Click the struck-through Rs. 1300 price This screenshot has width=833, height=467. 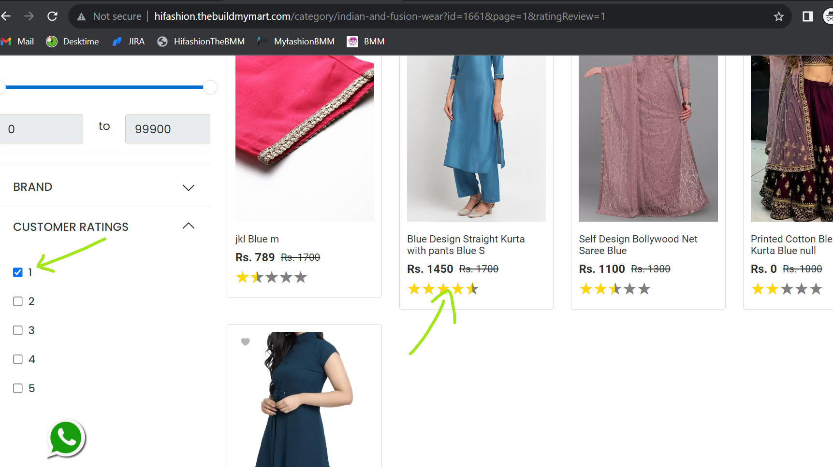(x=651, y=269)
